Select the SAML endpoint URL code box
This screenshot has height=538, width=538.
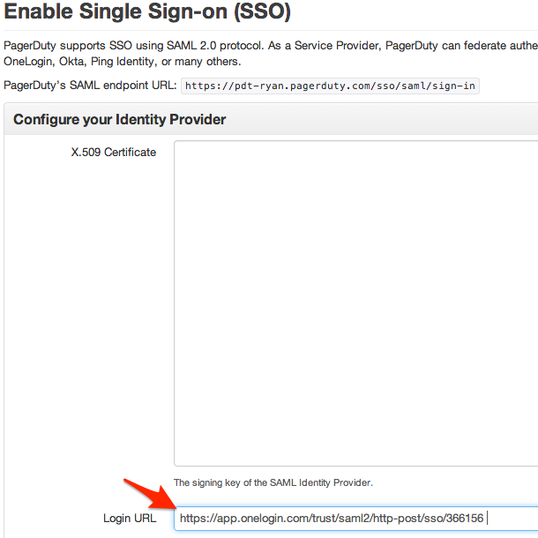point(331,86)
